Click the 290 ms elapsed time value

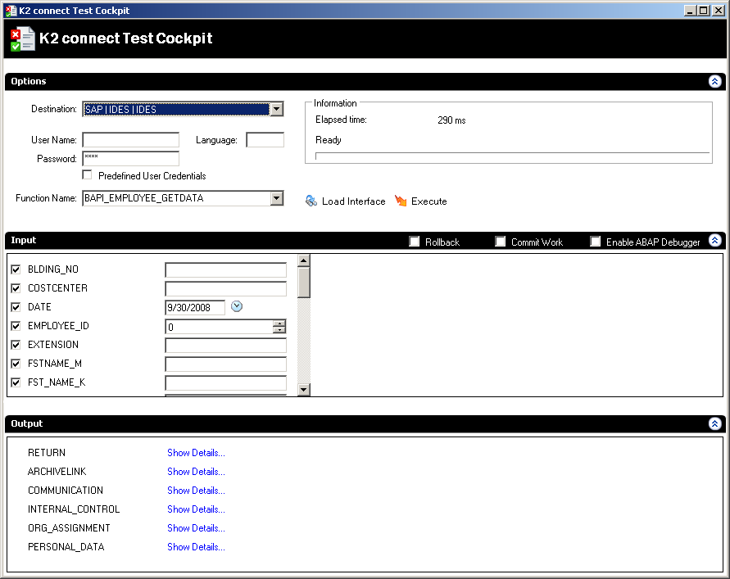coord(451,120)
